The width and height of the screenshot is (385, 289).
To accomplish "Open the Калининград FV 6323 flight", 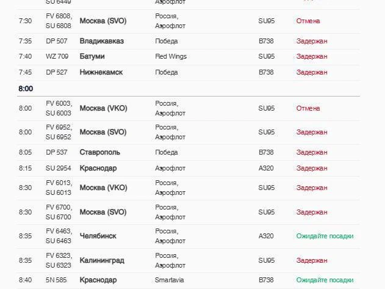I will [189, 260].
